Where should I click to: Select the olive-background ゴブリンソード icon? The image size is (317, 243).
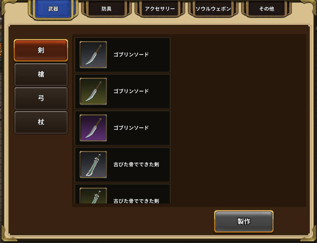click(x=93, y=91)
